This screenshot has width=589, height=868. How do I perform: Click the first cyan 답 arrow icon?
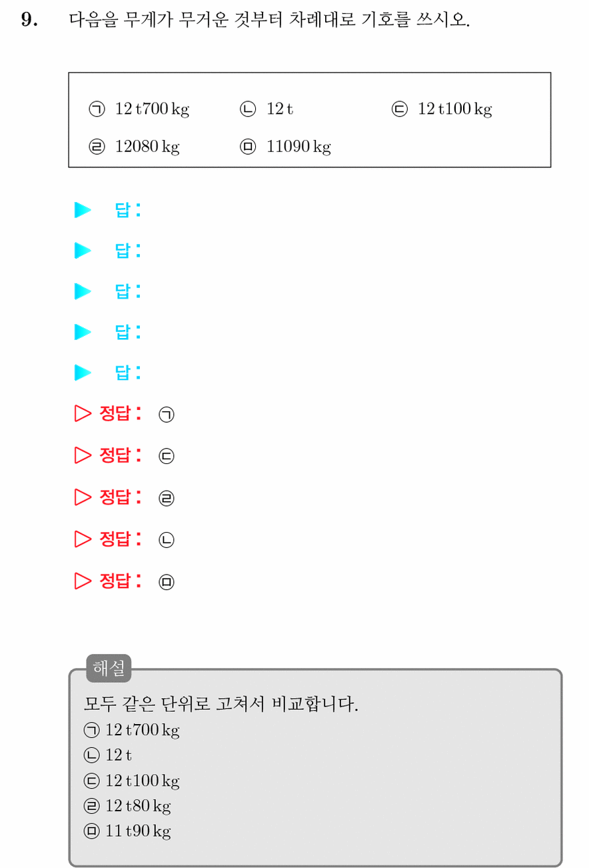point(83,211)
